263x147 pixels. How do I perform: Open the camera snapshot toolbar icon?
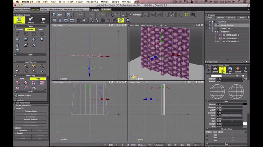click(69, 15)
